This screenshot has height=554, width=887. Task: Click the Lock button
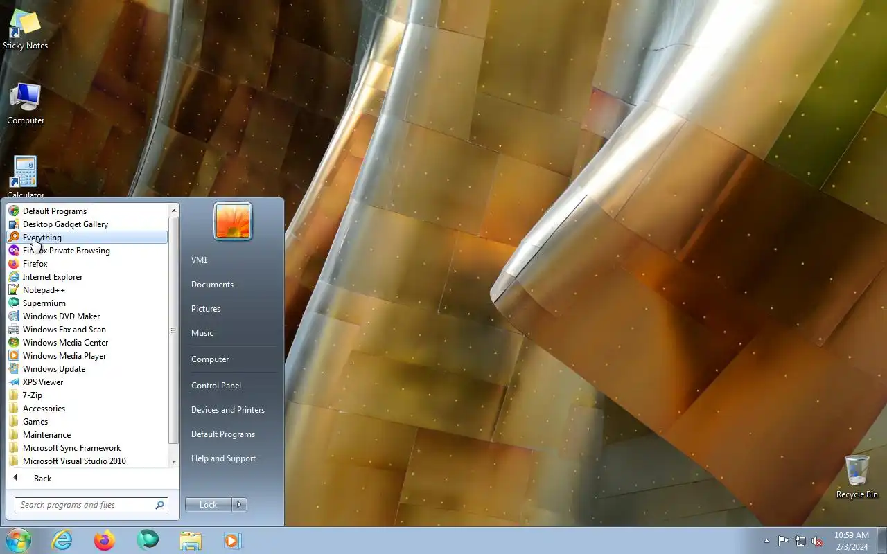pos(209,505)
